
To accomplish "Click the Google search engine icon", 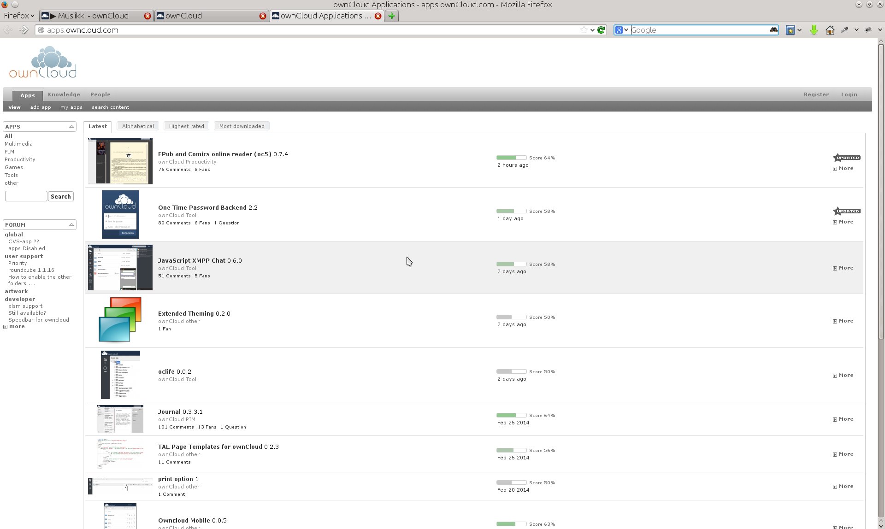I will coord(619,30).
